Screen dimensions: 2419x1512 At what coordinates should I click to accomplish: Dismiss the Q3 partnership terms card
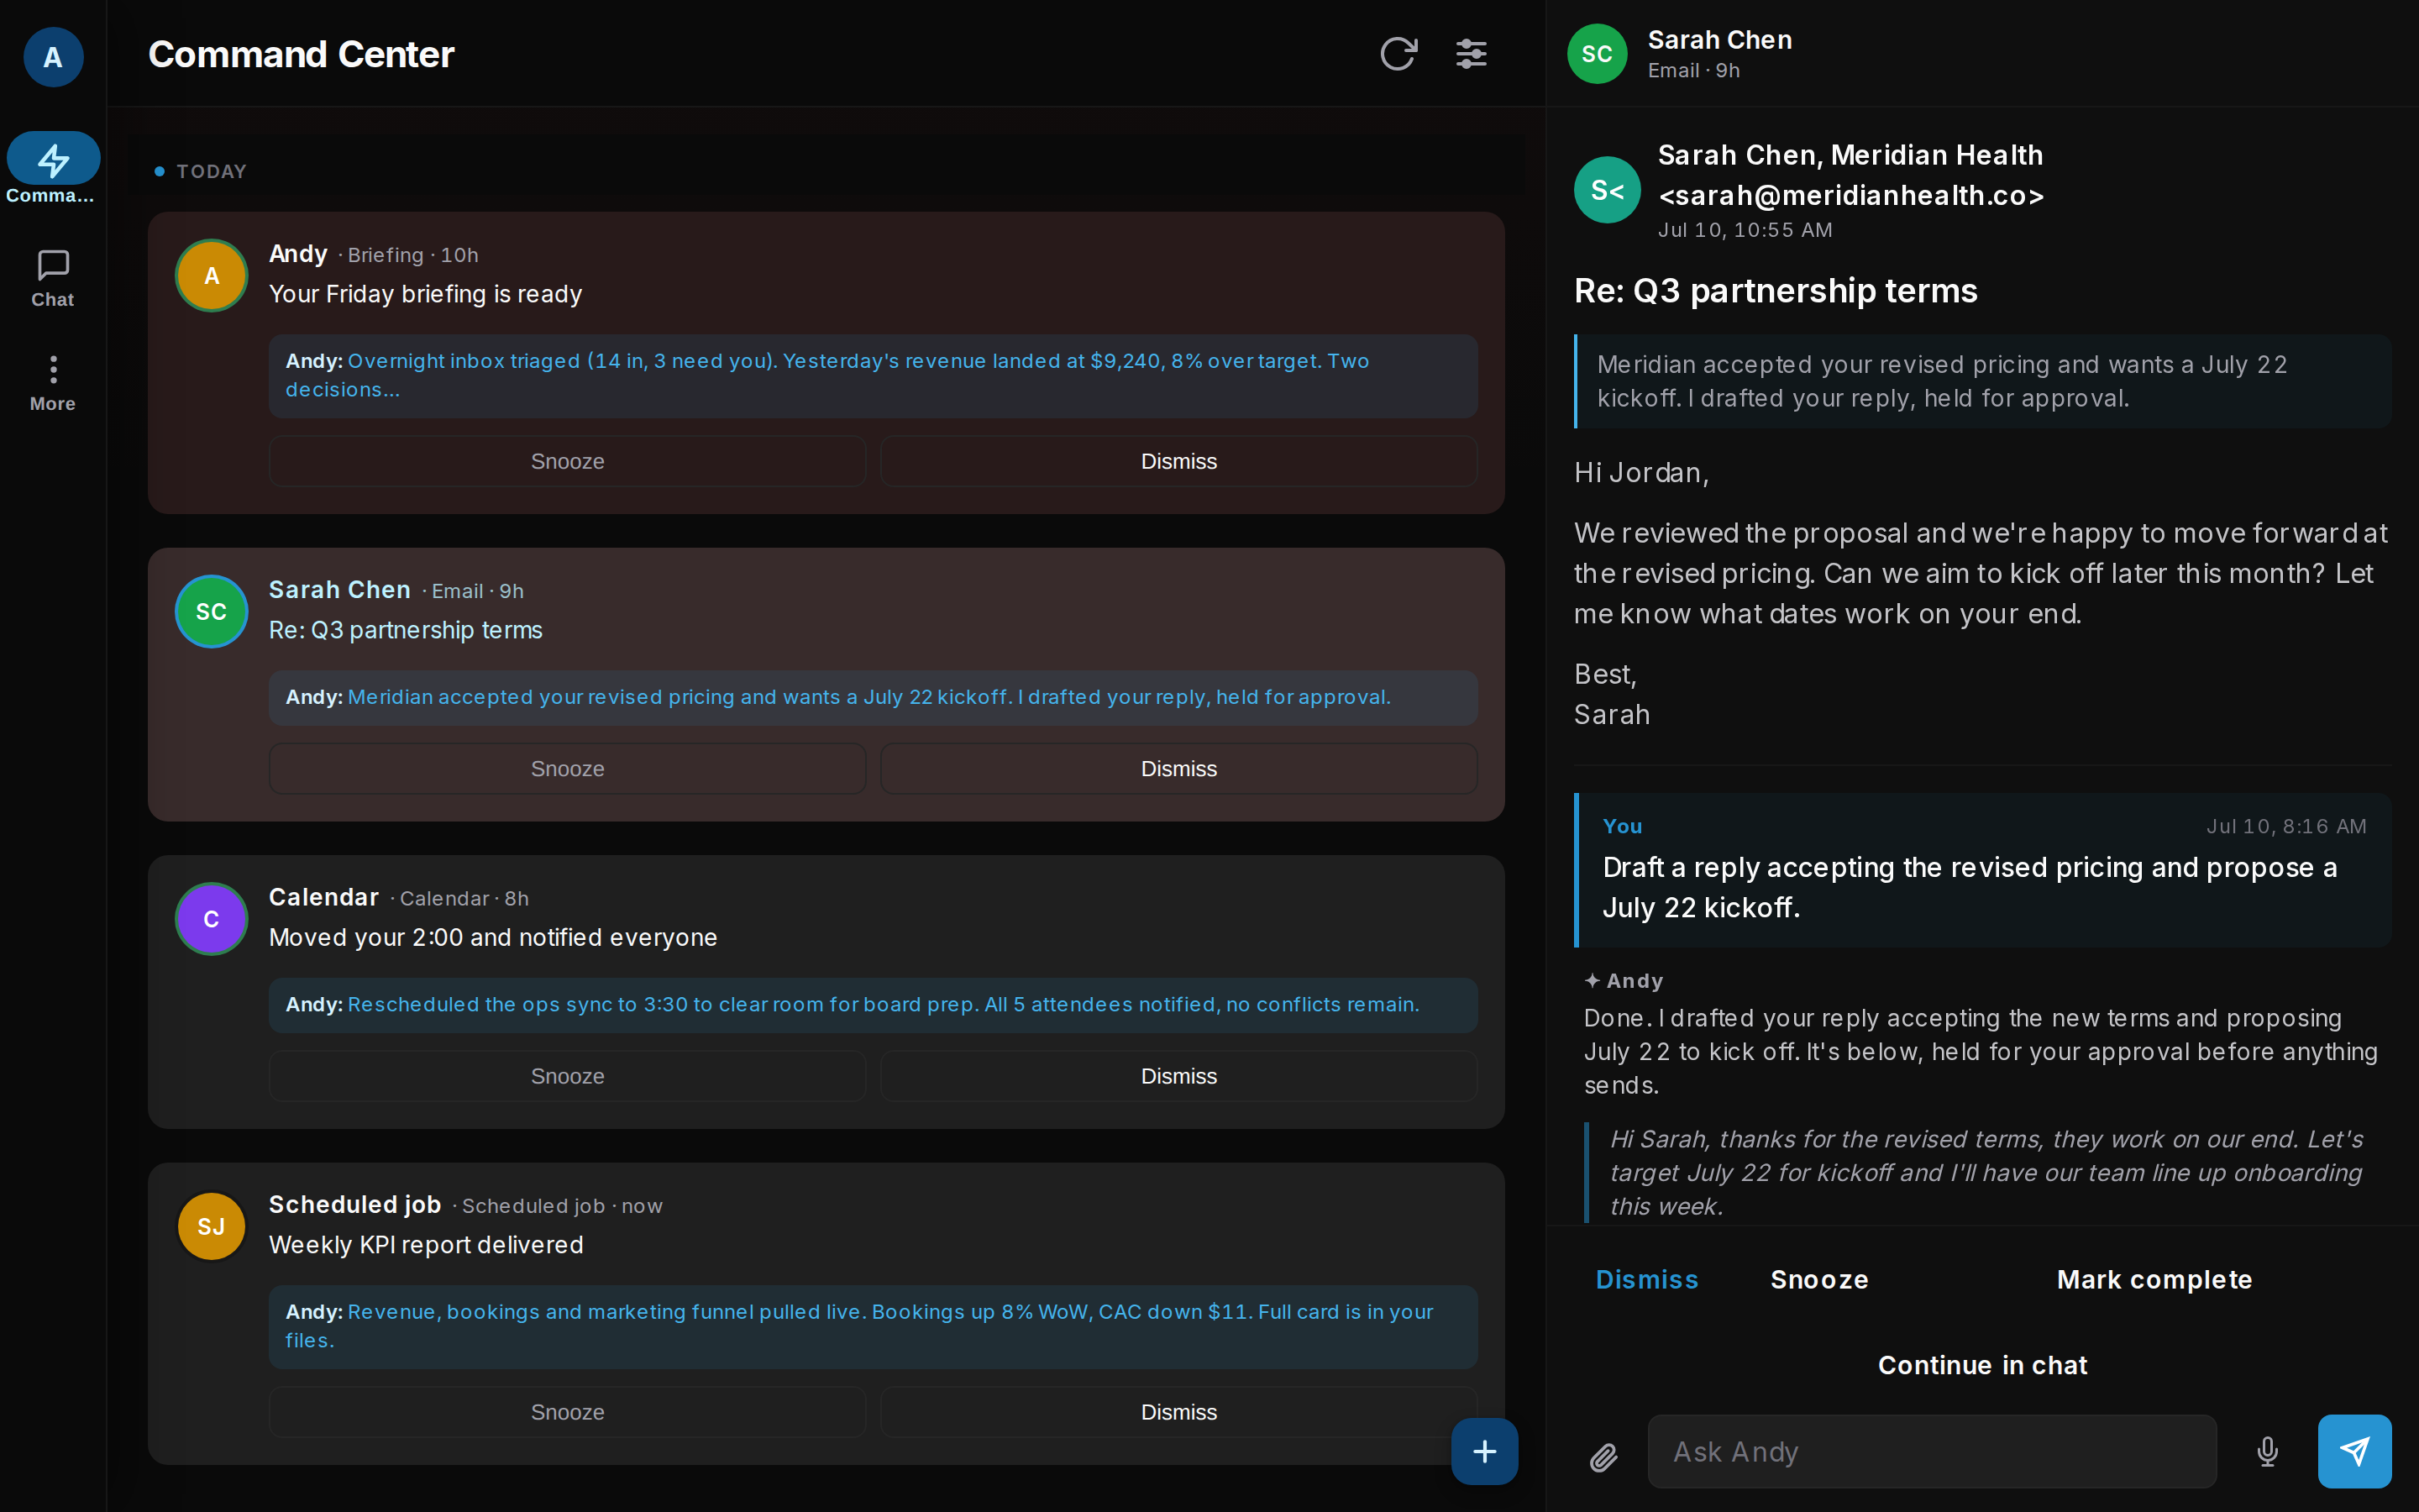click(1178, 768)
